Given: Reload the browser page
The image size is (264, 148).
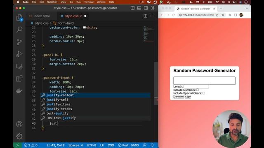Looking at the screenshot, I should [x=173, y=15].
